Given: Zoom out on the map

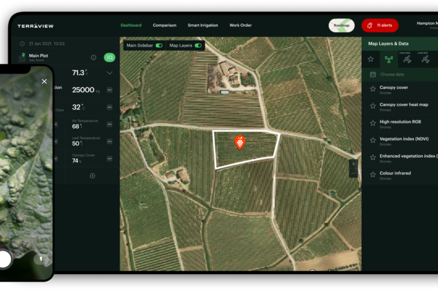Looking at the screenshot, I should [353, 173].
